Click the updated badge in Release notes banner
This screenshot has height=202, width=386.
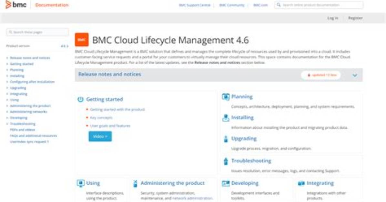point(321,75)
